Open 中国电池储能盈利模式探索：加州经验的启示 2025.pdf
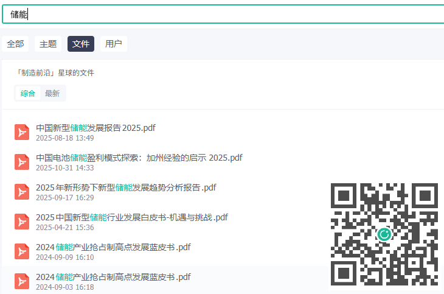444x294 pixels. tap(139, 158)
